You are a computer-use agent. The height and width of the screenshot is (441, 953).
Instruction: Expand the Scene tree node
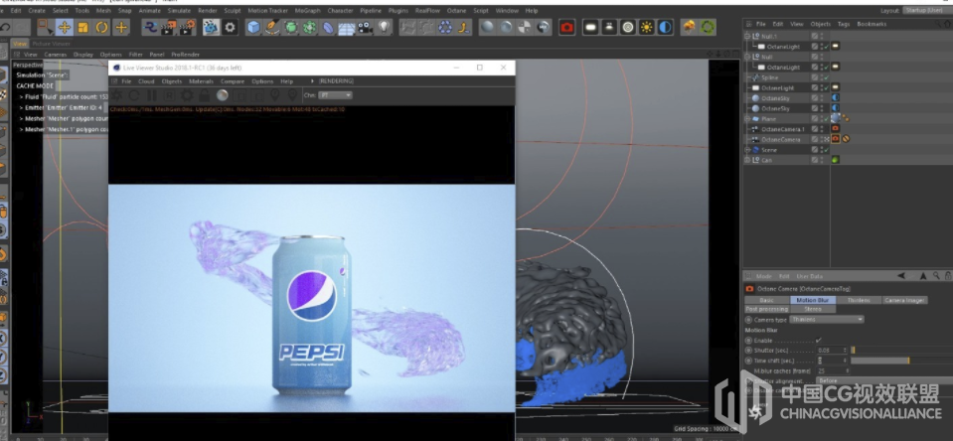(747, 149)
